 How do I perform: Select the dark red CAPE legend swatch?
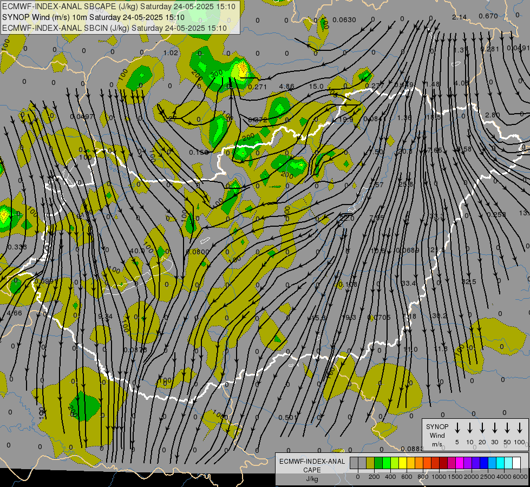pyautogui.click(x=443, y=463)
